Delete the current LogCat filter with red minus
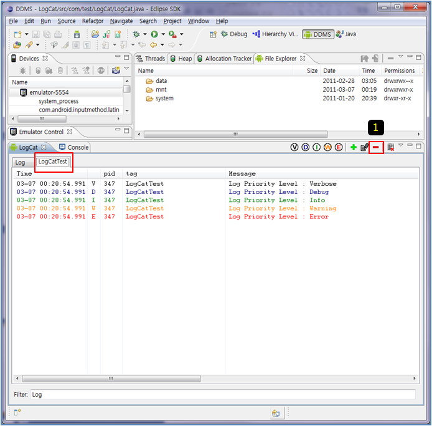 point(375,147)
